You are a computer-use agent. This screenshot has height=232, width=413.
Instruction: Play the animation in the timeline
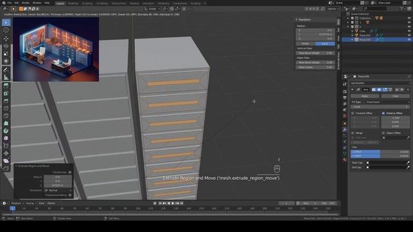(x=173, y=204)
